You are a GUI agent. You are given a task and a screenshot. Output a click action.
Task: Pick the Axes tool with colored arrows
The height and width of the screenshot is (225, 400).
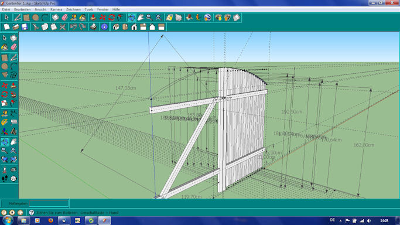coord(5,132)
